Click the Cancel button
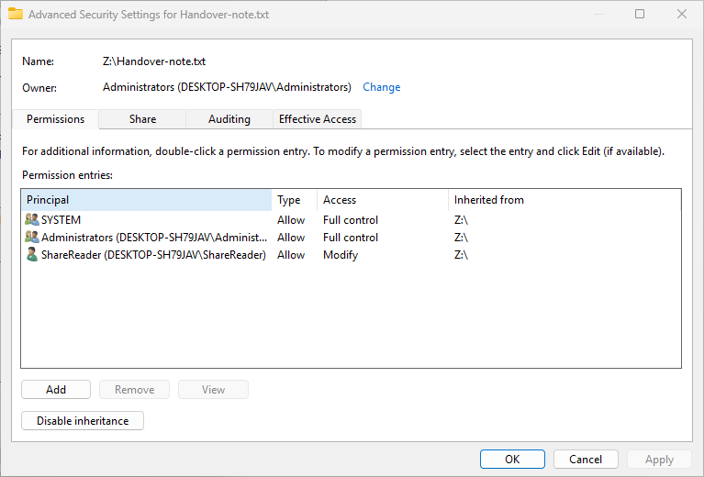This screenshot has height=477, width=704. tap(586, 459)
